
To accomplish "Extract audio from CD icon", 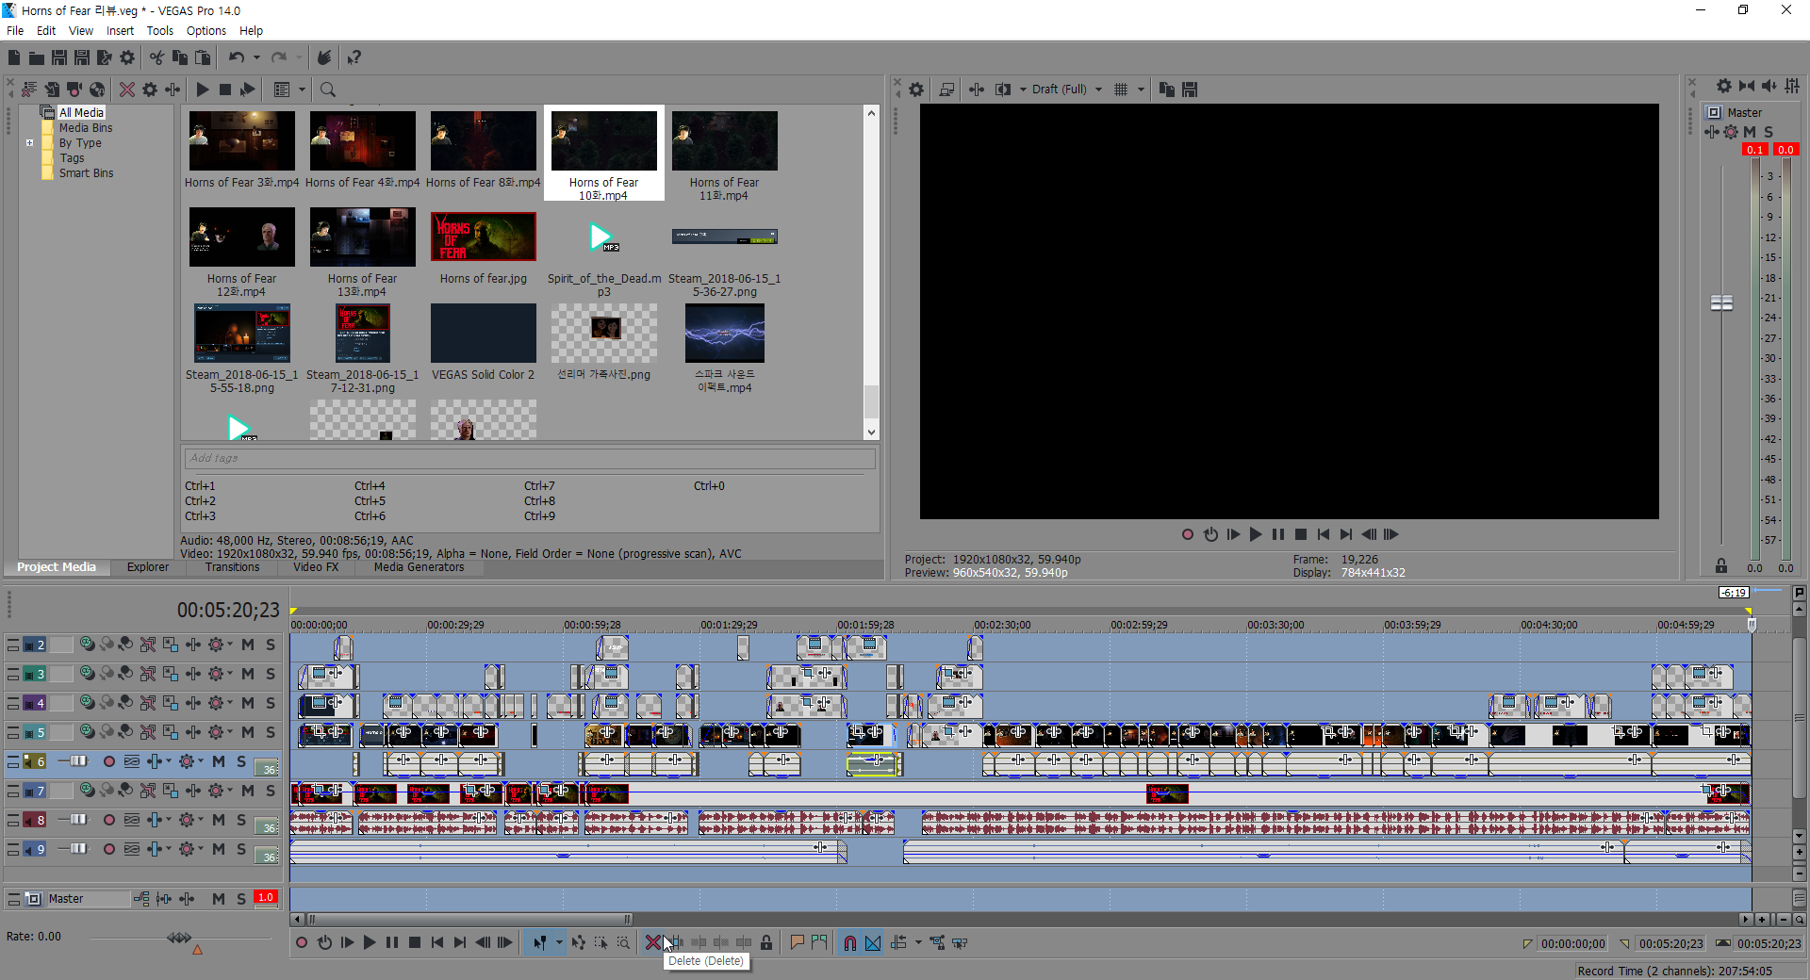I will (97, 90).
